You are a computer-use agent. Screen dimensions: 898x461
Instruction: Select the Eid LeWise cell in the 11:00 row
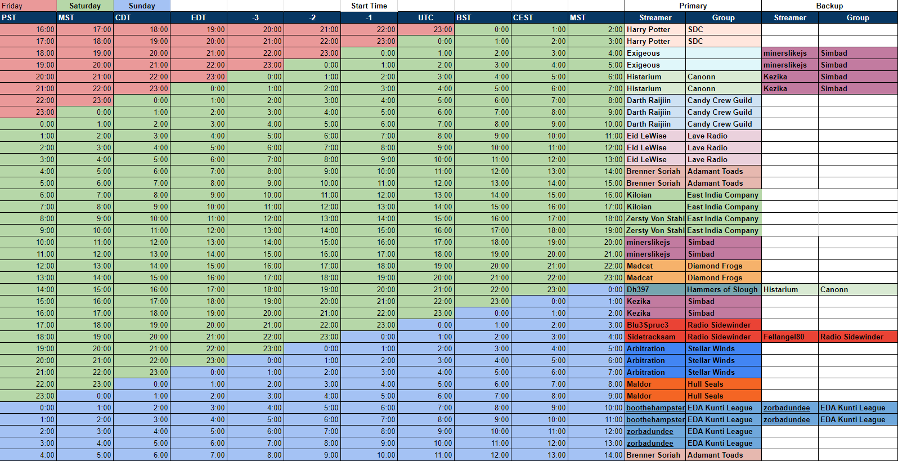tap(655, 136)
